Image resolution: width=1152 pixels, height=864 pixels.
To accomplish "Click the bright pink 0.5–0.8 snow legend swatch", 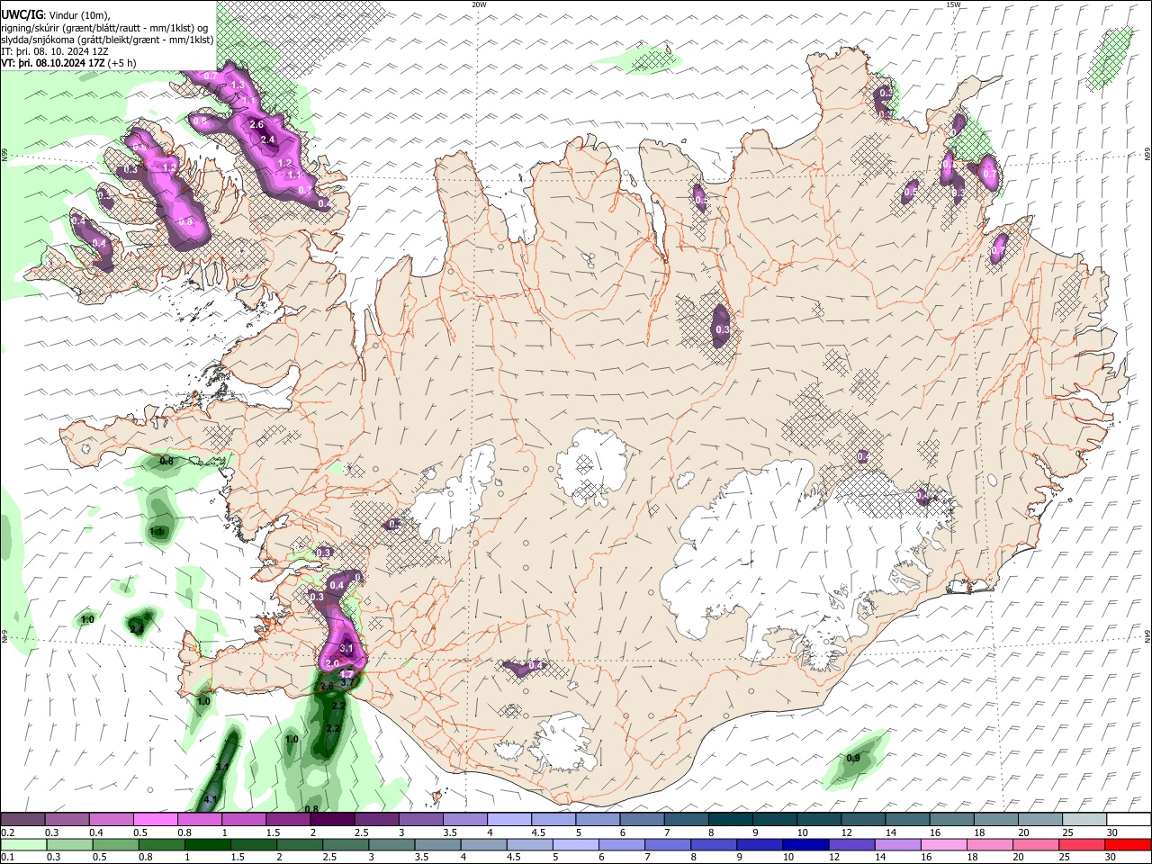I will [155, 819].
